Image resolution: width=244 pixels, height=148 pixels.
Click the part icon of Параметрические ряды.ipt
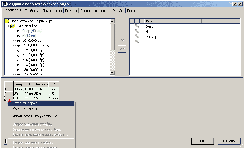pos(7,21)
